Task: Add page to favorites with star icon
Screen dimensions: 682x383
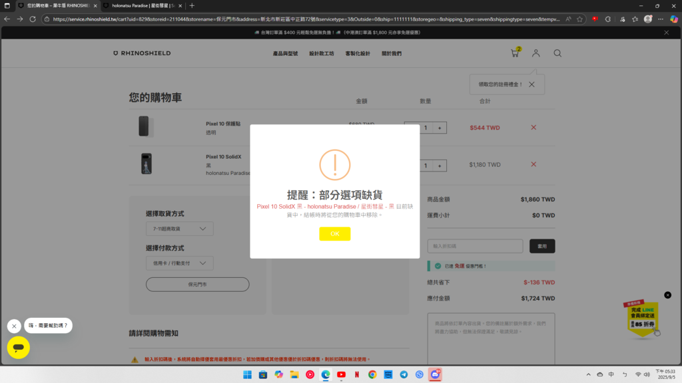Action: click(x=580, y=19)
